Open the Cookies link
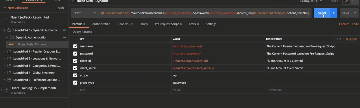 344,24
